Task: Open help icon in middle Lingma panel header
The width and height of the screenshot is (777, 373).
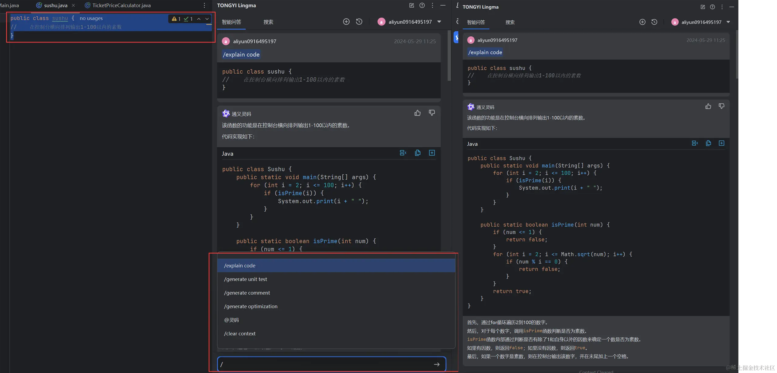Action: [x=422, y=5]
